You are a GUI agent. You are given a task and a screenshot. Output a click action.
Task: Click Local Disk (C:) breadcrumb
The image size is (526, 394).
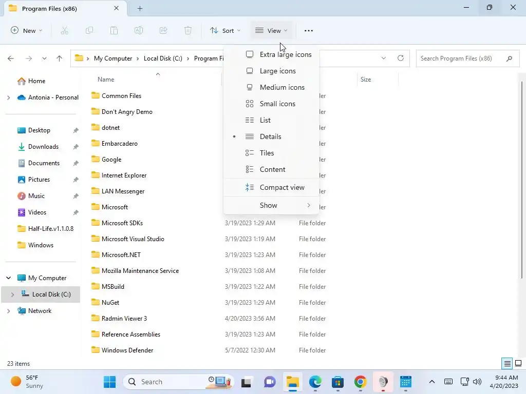coord(163,58)
